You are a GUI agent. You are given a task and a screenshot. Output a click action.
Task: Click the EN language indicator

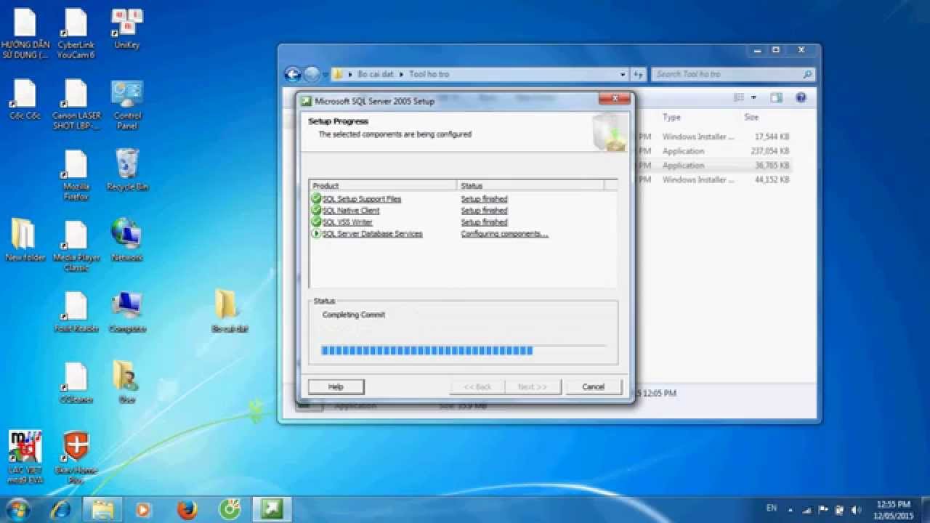pos(772,508)
